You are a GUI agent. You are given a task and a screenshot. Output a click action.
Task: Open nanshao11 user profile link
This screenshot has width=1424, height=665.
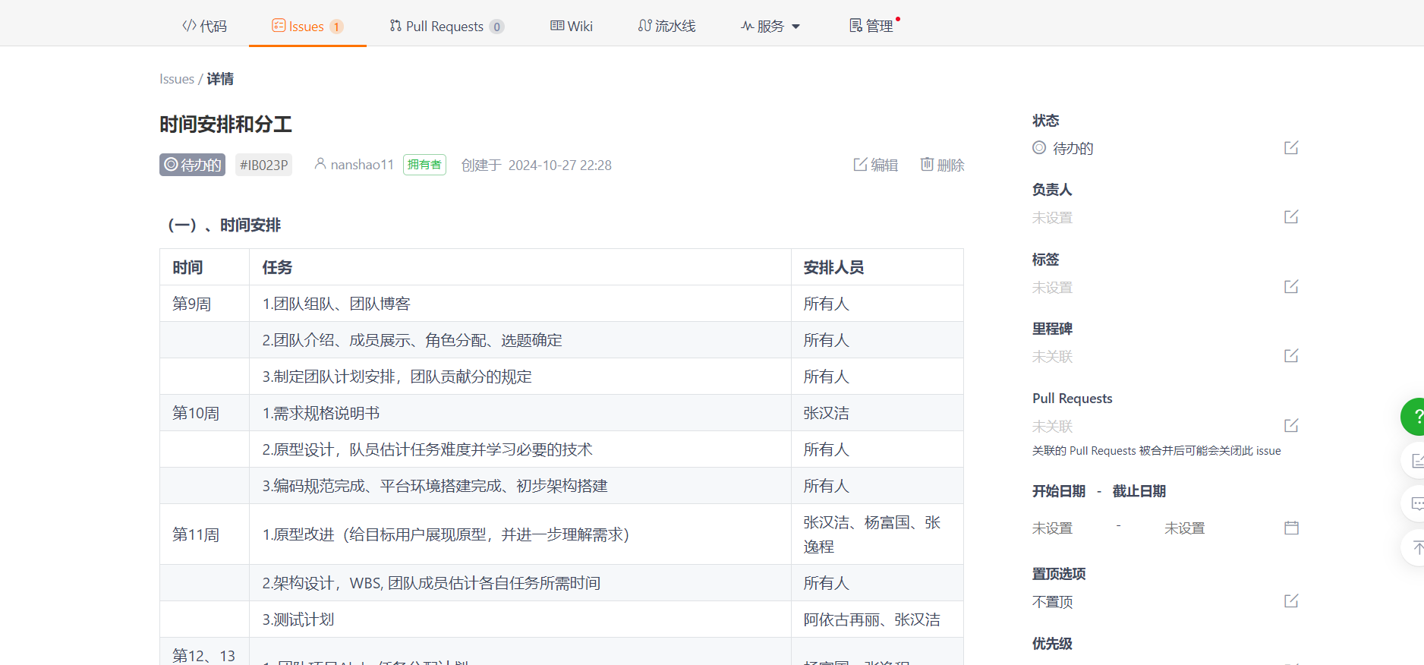362,165
